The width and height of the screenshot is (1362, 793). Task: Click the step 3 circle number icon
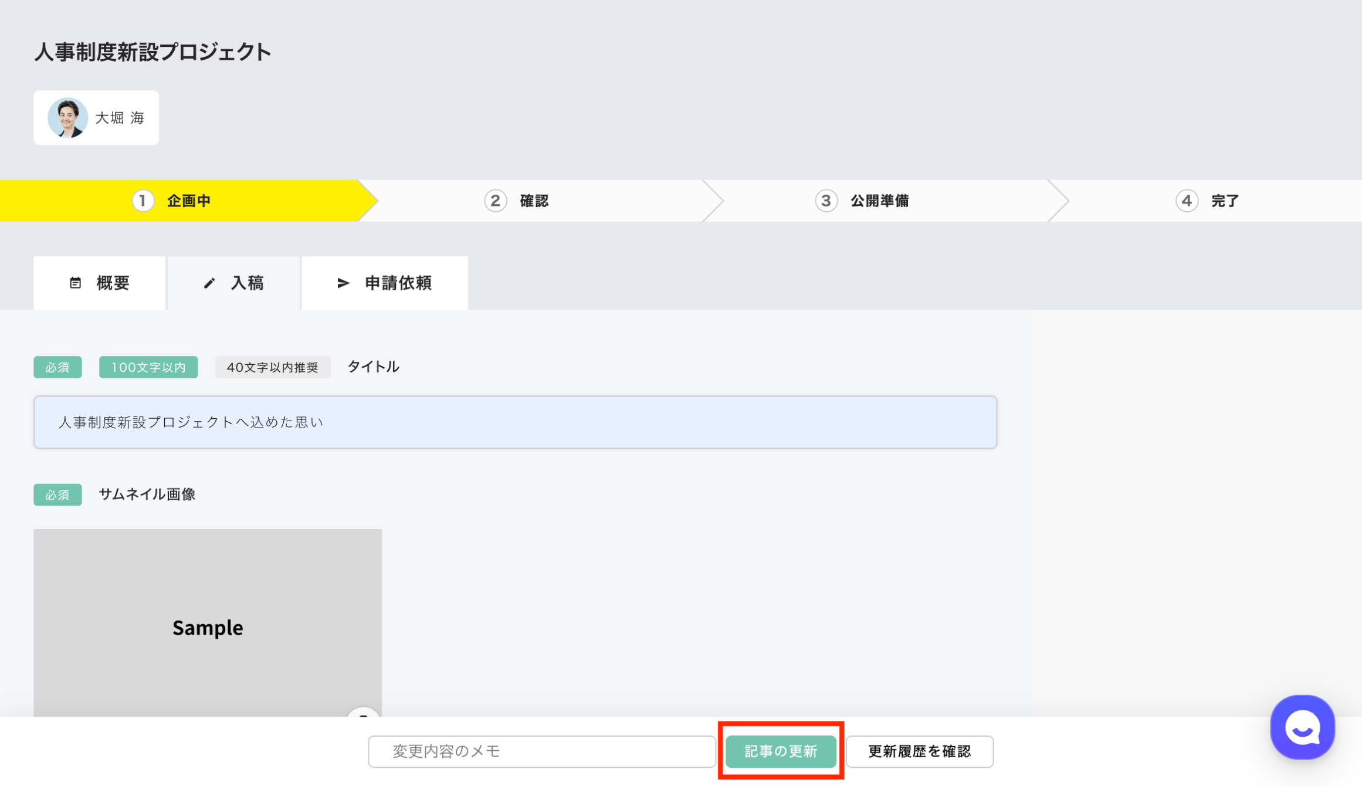826,201
